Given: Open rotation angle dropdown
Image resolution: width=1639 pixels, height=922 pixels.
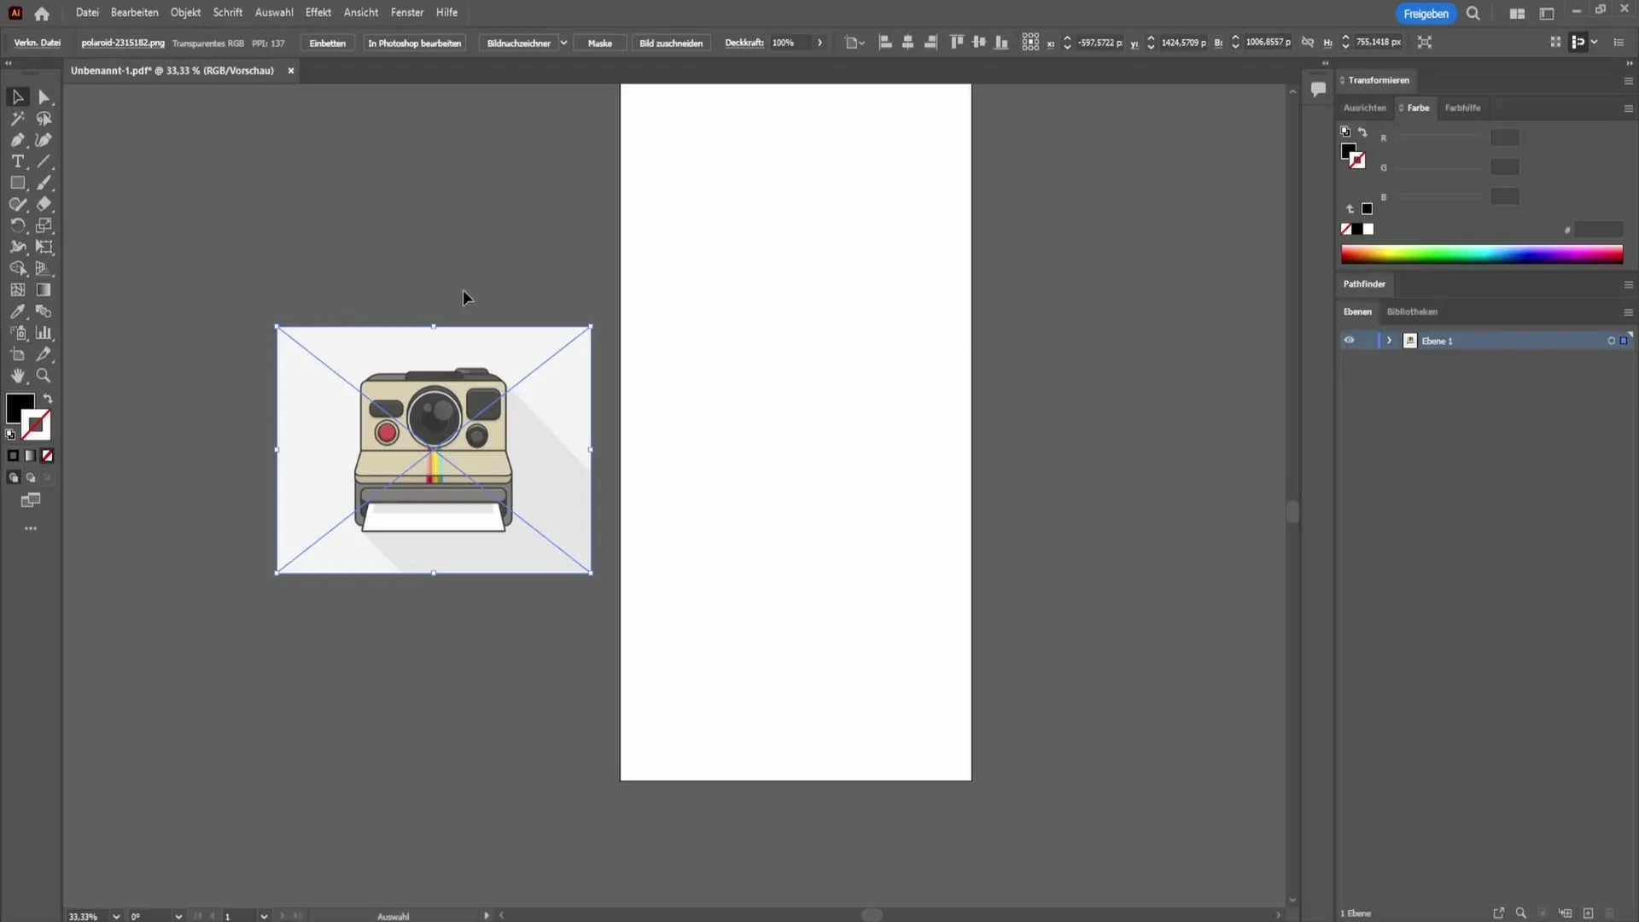Looking at the screenshot, I should [x=178, y=916].
